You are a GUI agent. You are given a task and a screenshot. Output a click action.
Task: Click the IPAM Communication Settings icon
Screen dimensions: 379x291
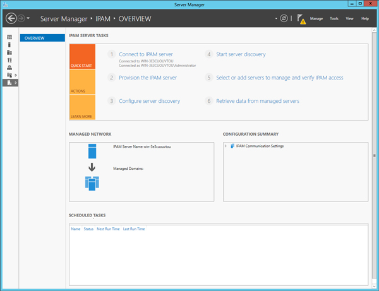point(232,146)
